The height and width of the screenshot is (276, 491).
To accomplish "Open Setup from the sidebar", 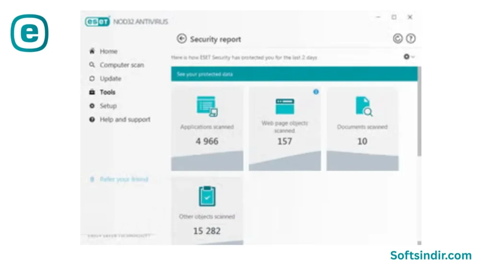I will 108,106.
